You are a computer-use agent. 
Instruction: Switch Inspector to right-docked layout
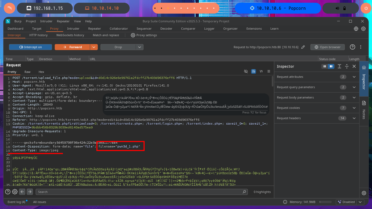(x=331, y=66)
